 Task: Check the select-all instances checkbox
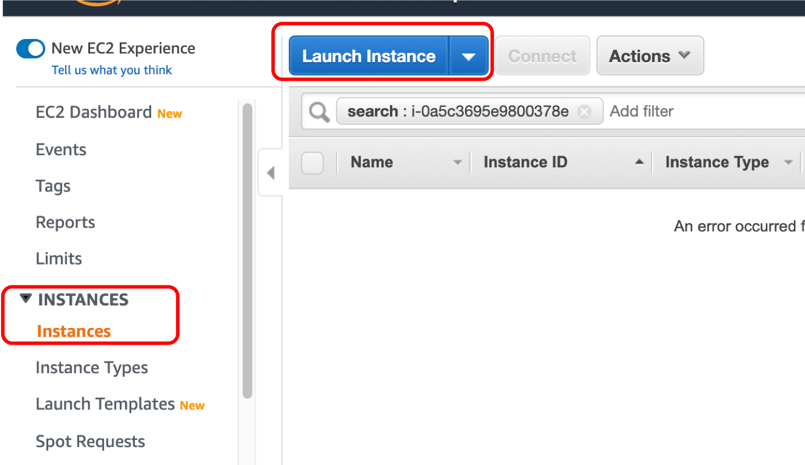[x=312, y=163]
